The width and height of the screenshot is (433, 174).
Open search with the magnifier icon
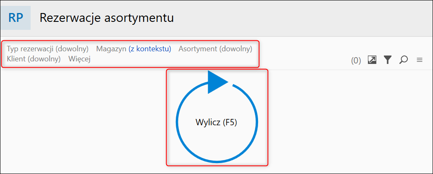(x=404, y=60)
